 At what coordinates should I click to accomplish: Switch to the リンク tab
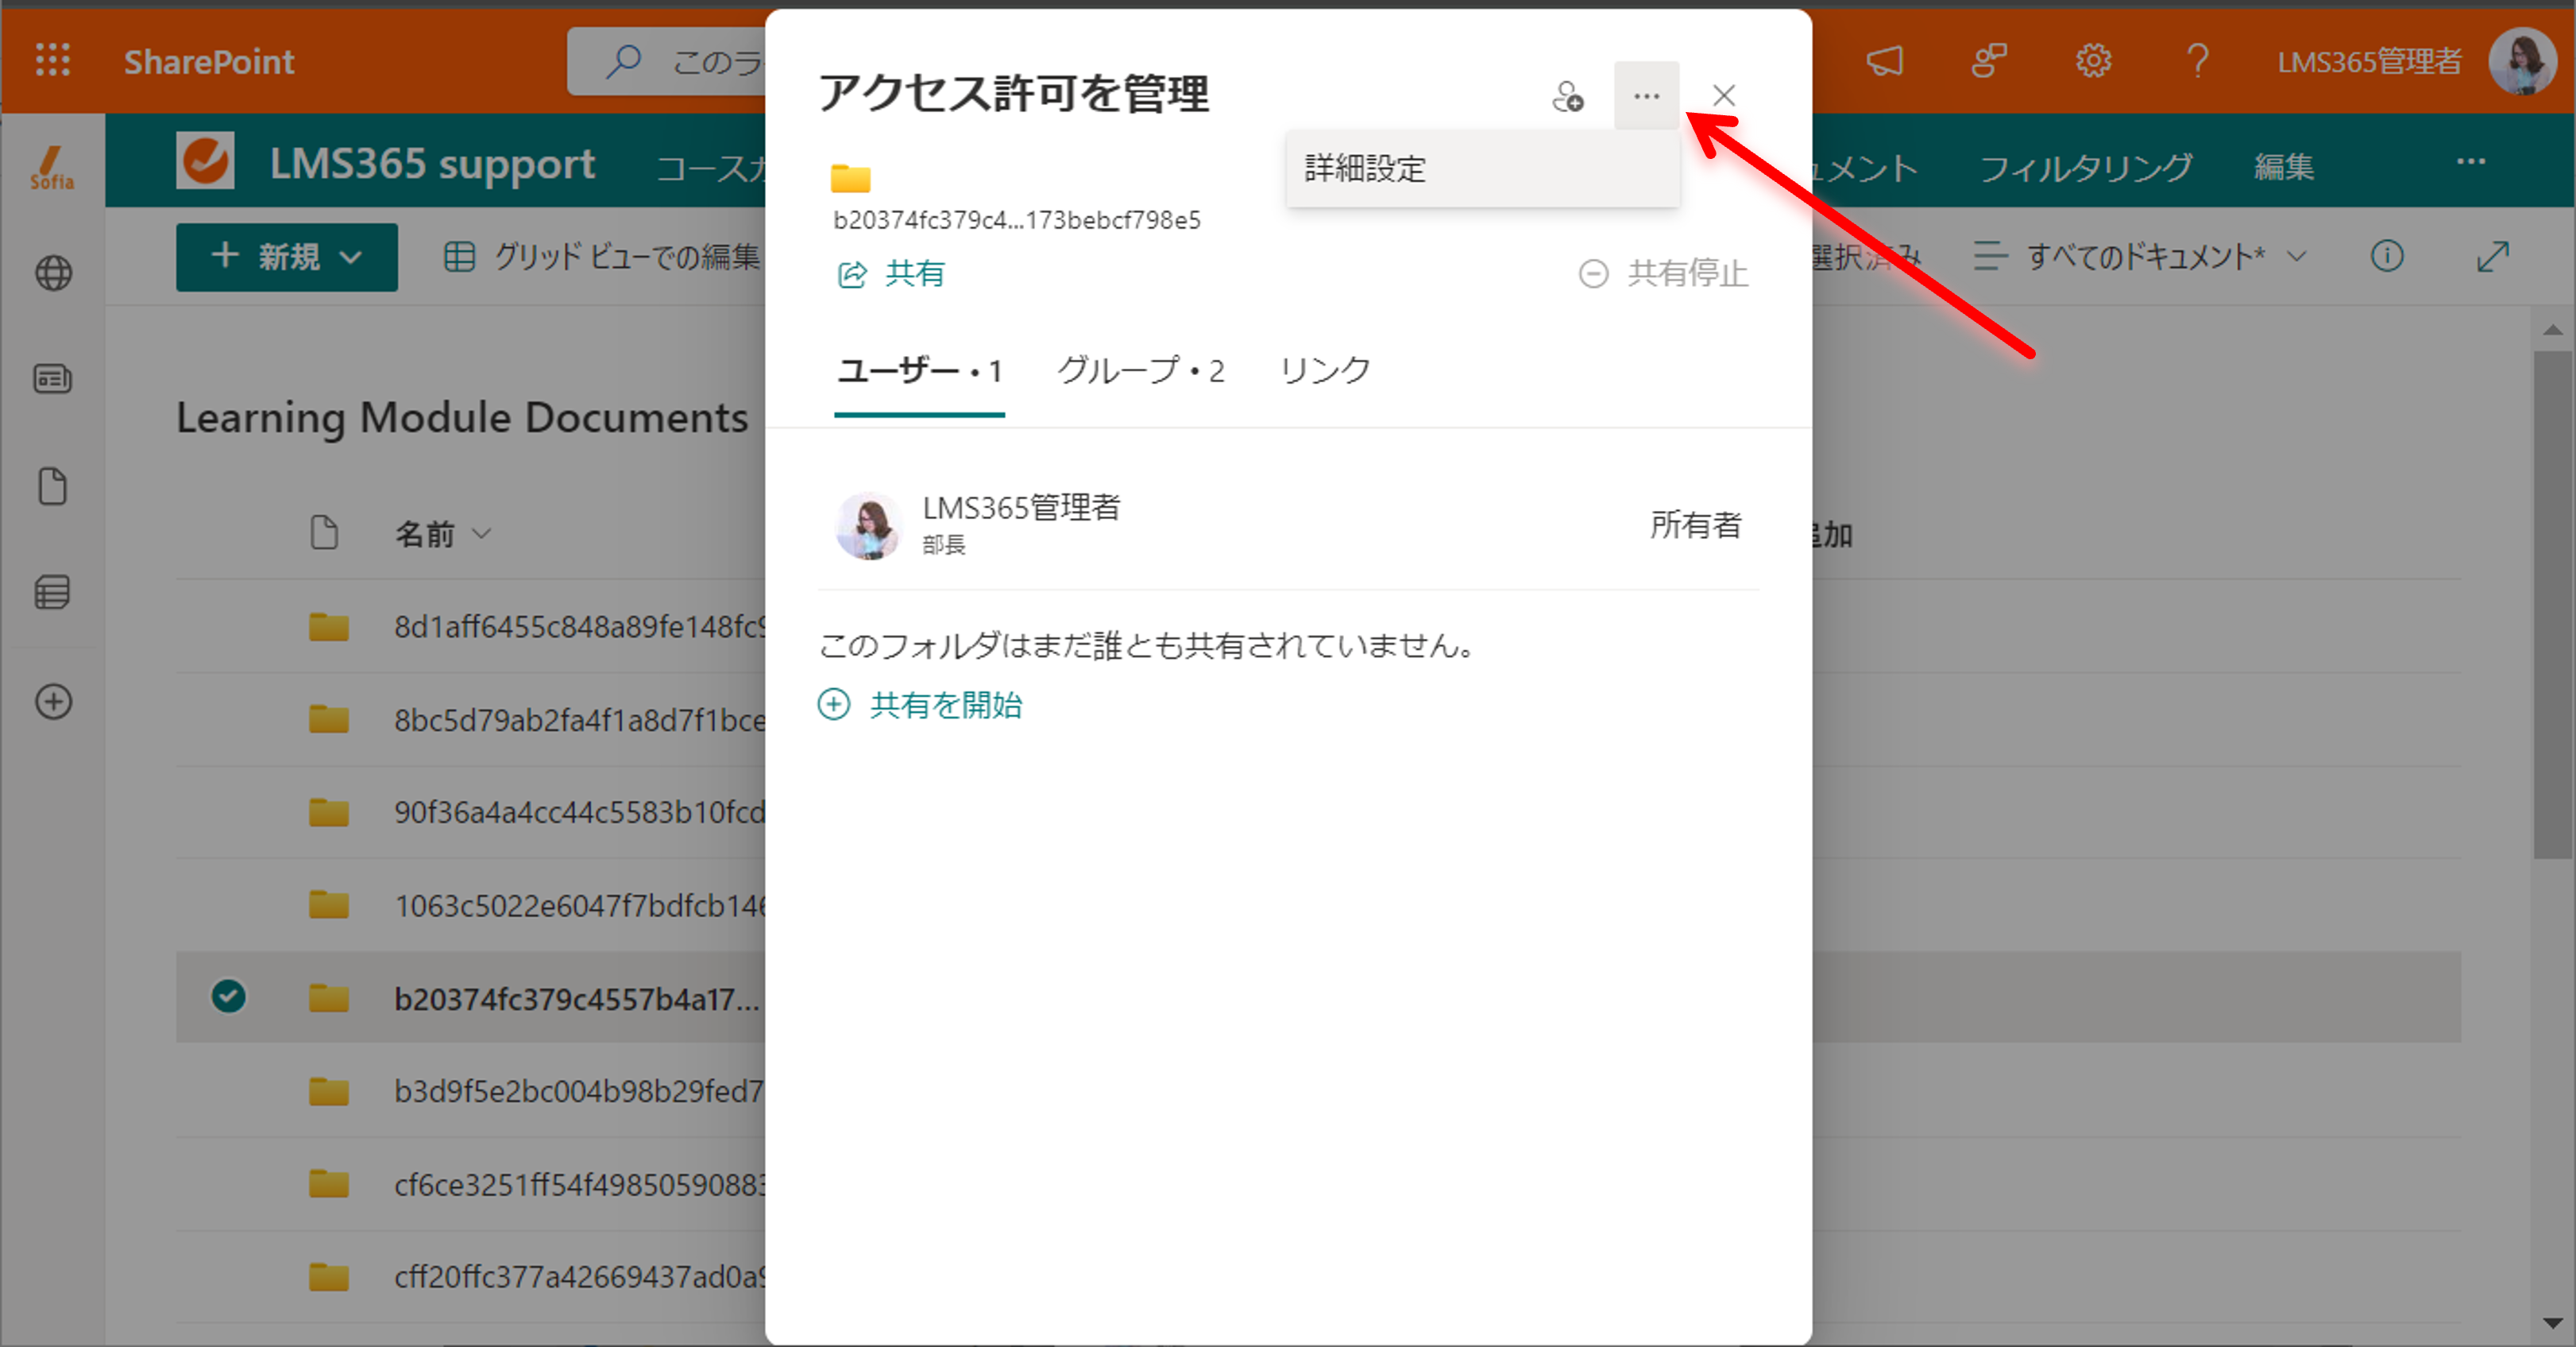[x=1325, y=371]
